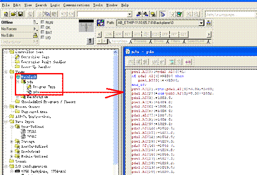
Task: Click the Print toolbar icon
Action: pyautogui.click(x=30, y=14)
